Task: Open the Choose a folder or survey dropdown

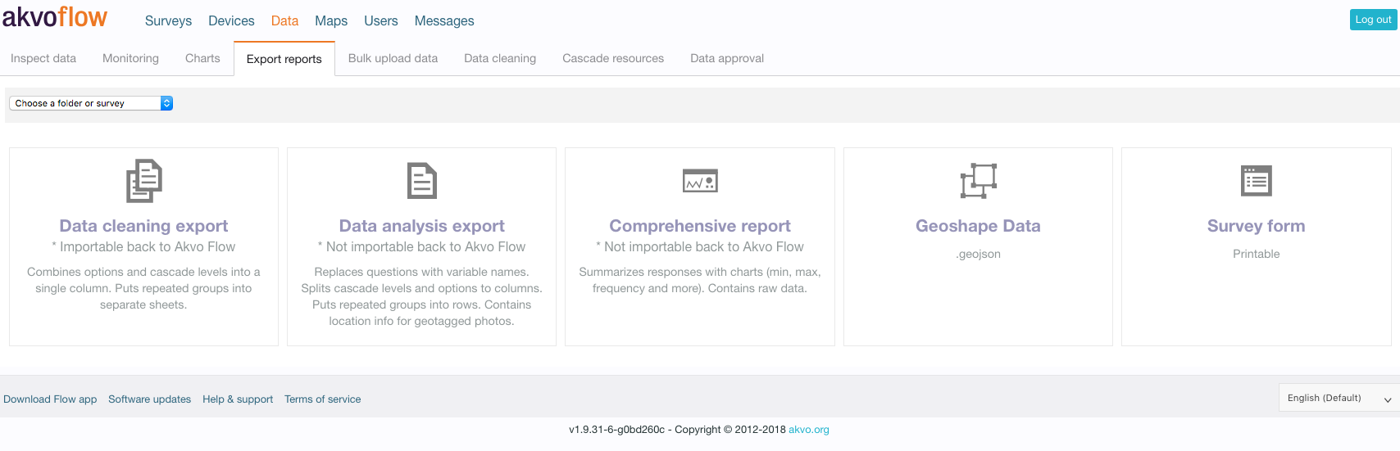Action: click(x=91, y=103)
